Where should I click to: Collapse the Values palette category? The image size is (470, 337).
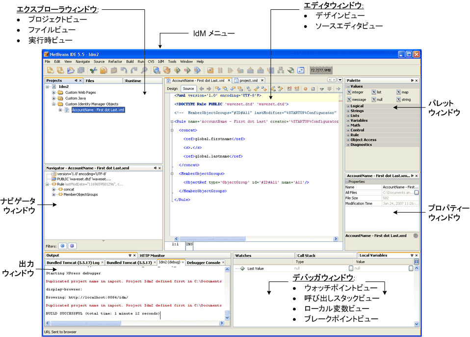(x=348, y=86)
